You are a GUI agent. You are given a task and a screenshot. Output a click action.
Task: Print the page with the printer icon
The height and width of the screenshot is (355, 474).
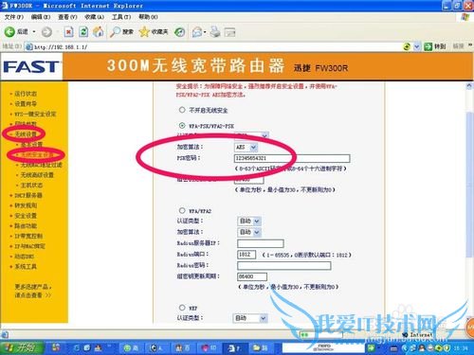(x=215, y=32)
